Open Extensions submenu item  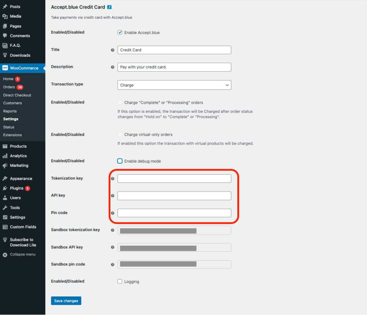pyautogui.click(x=12, y=135)
